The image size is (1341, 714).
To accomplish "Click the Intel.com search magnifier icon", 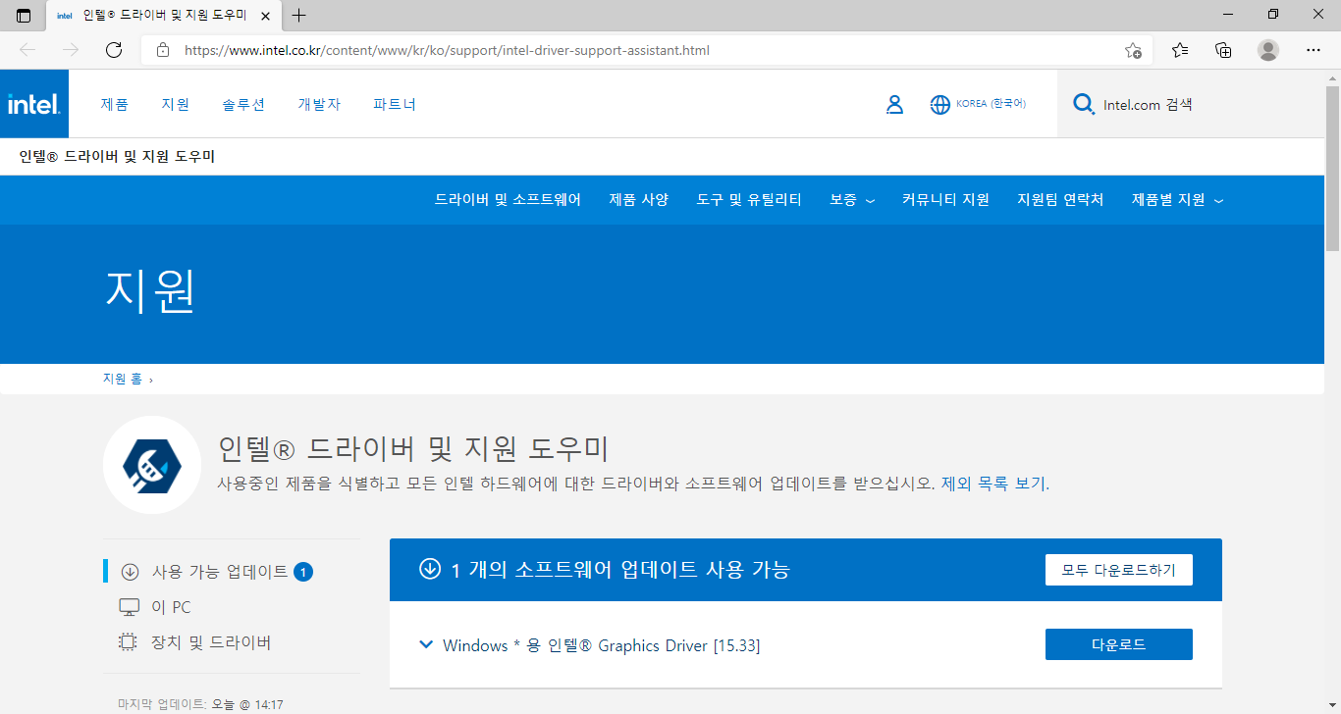I will click(x=1084, y=104).
